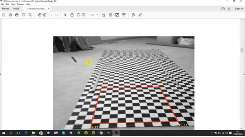
Task: Open taskbar search magnifier
Action: (11, 133)
